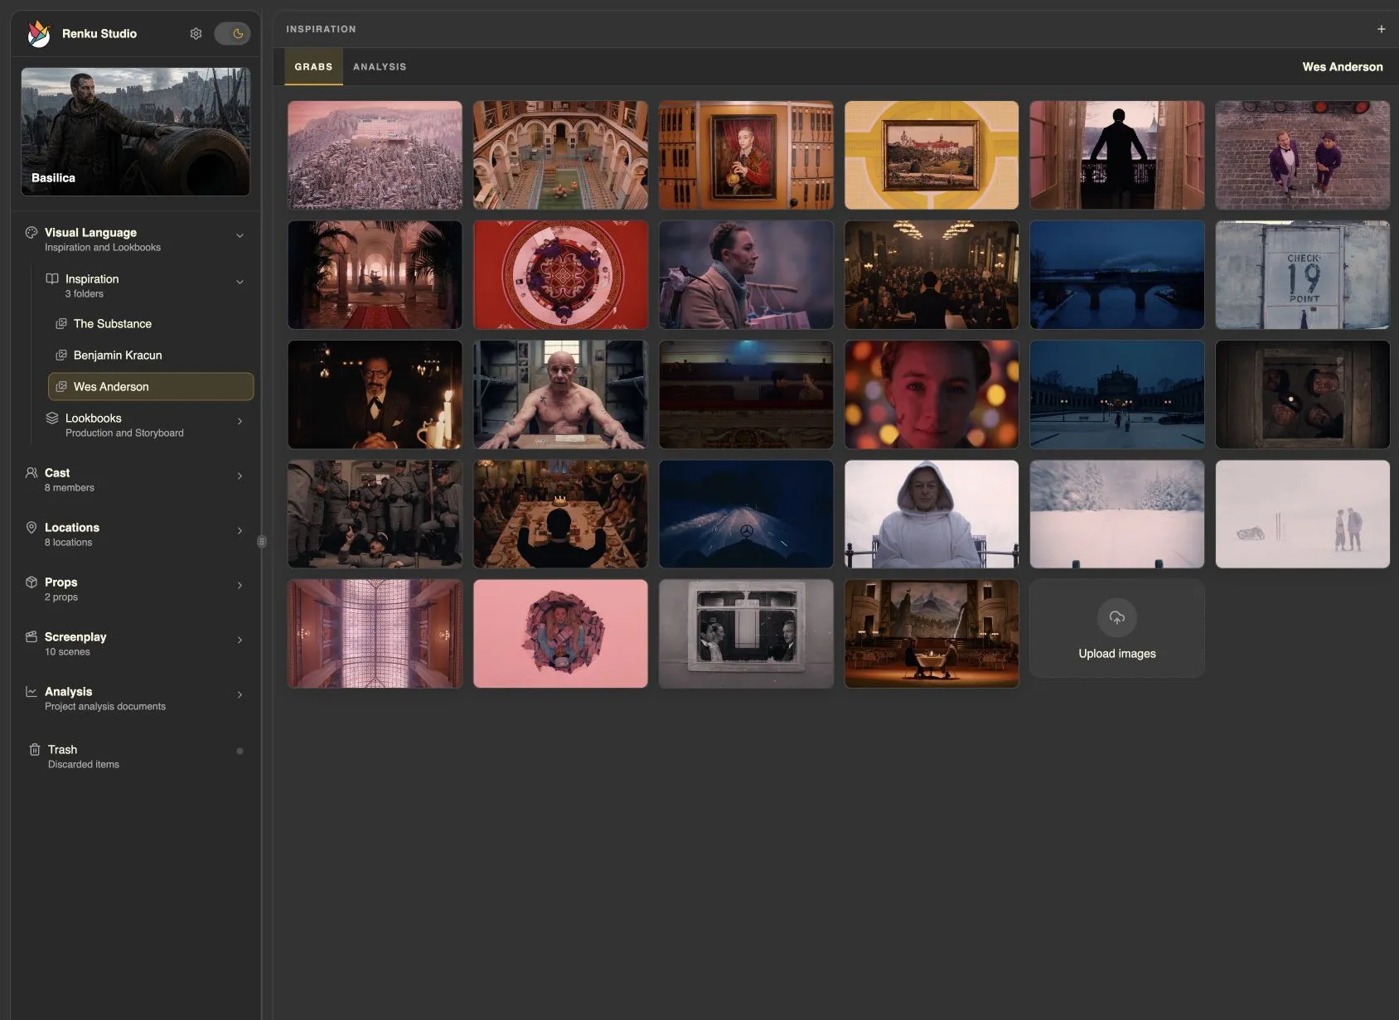Open the bearded man with candles thumbnail
The image size is (1399, 1020).
click(x=375, y=394)
